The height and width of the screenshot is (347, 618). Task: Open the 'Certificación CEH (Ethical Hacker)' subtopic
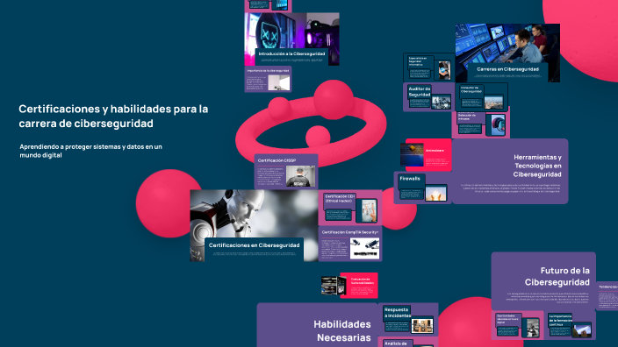click(350, 208)
